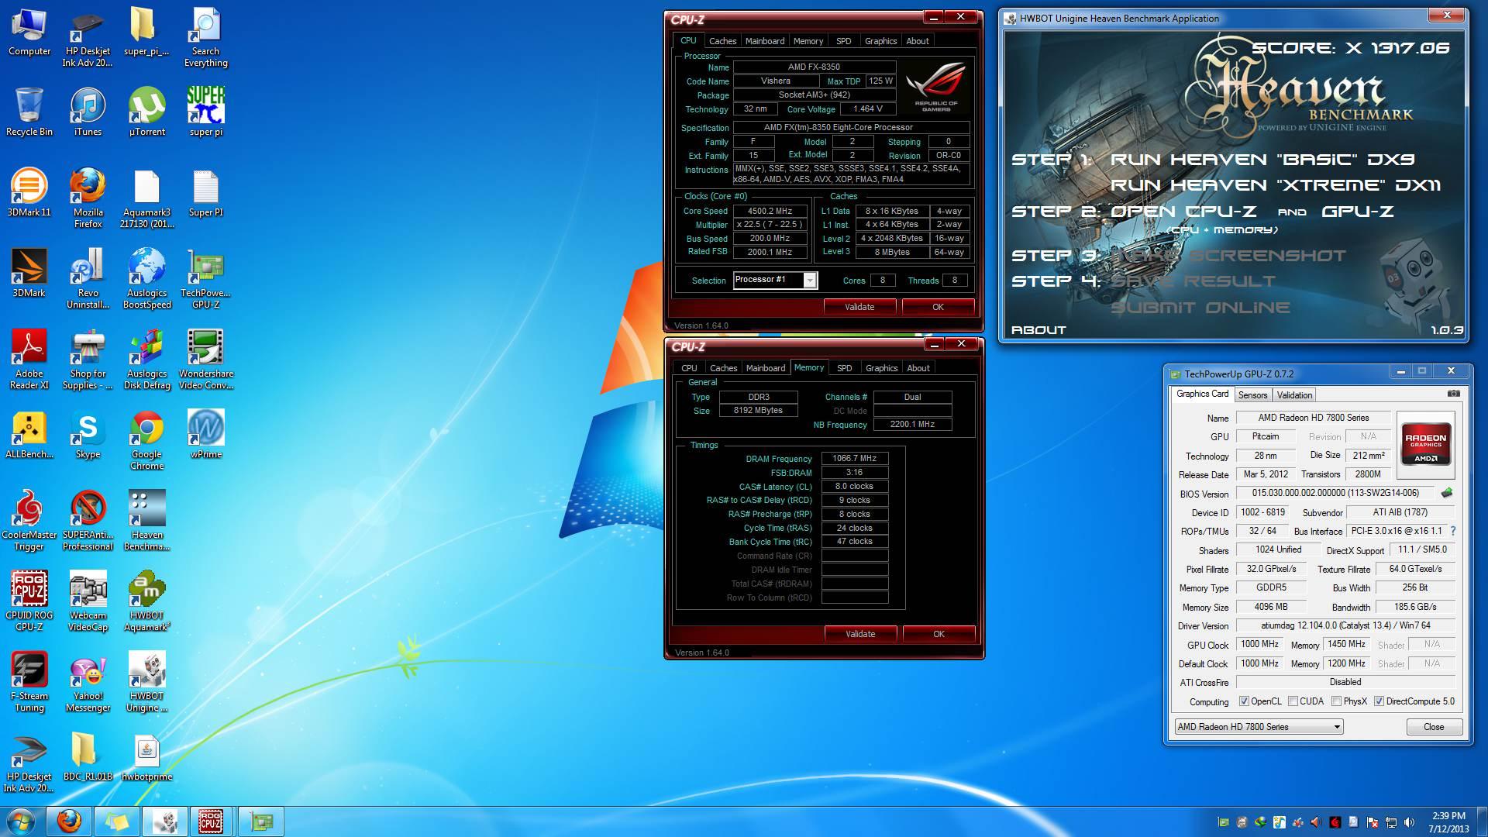
Task: Open HWBOT Aquamark shortcut
Action: [x=146, y=602]
